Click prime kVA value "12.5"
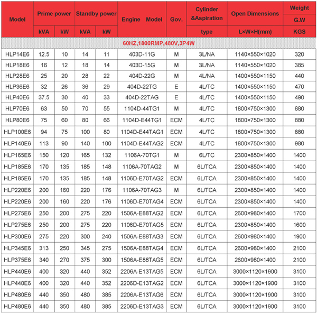317x314 pixels. click(44, 54)
